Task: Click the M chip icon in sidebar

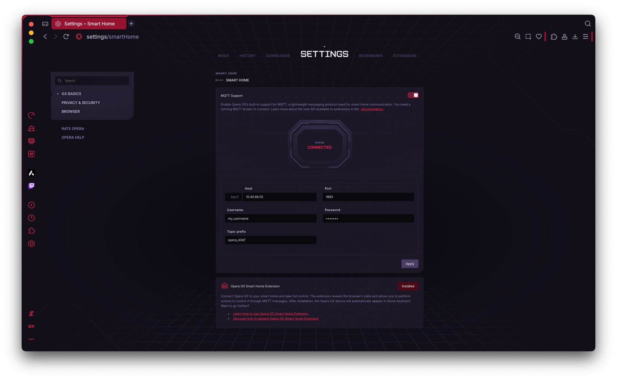Action: pyautogui.click(x=31, y=154)
